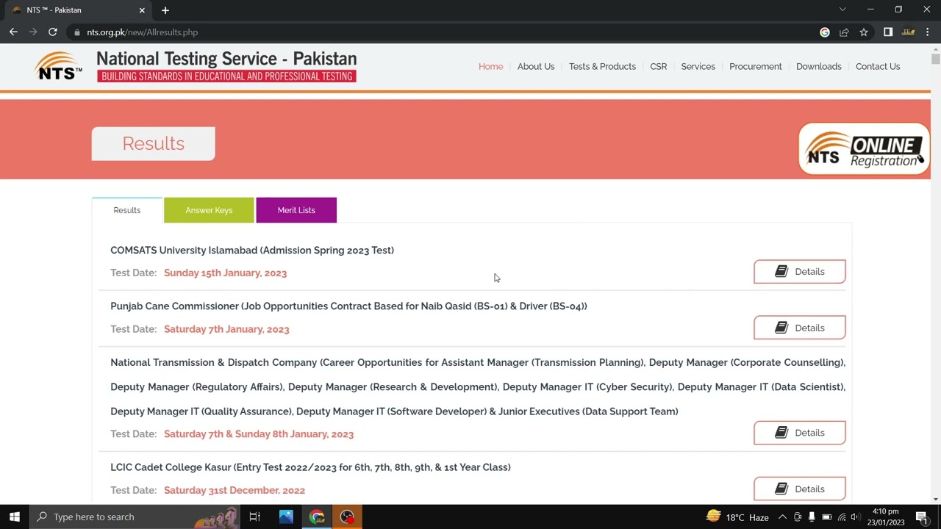Open volume control in system tray
Screen dimensions: 941x529
point(854,517)
